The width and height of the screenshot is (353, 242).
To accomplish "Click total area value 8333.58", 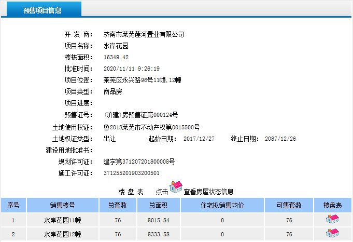I will point(159,234).
